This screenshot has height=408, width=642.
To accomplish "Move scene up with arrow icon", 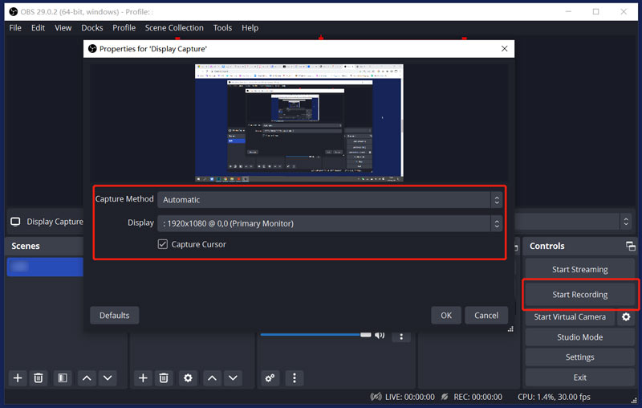I will click(87, 377).
